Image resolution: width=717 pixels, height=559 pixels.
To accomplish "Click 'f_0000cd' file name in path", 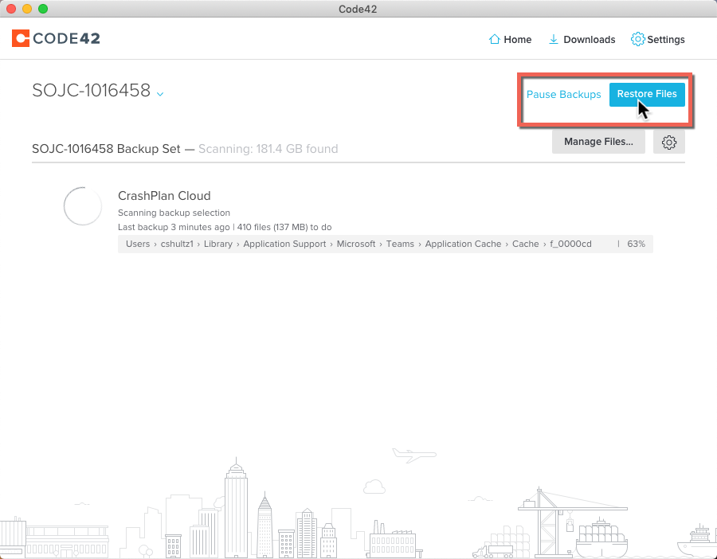I will coord(570,244).
